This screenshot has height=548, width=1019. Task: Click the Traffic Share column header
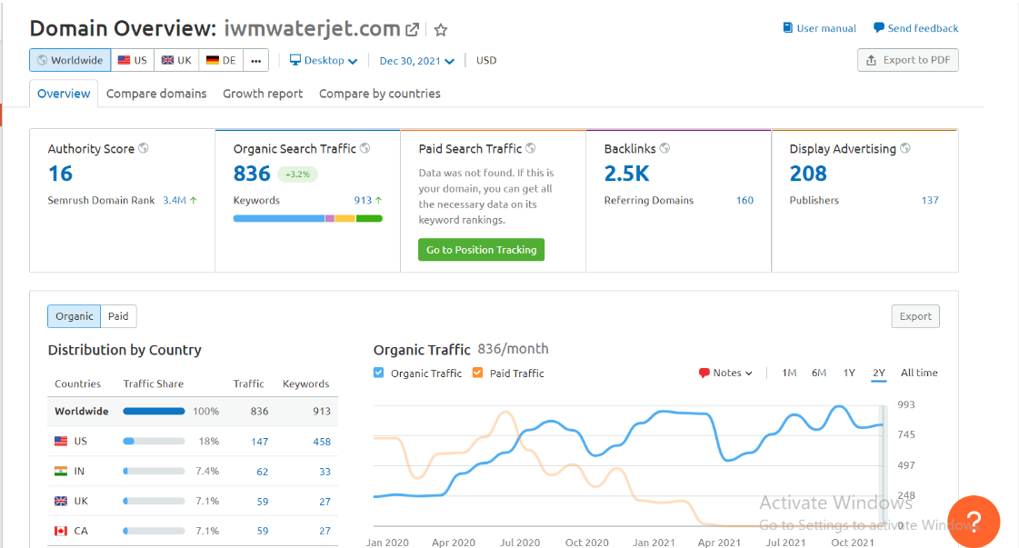point(154,384)
